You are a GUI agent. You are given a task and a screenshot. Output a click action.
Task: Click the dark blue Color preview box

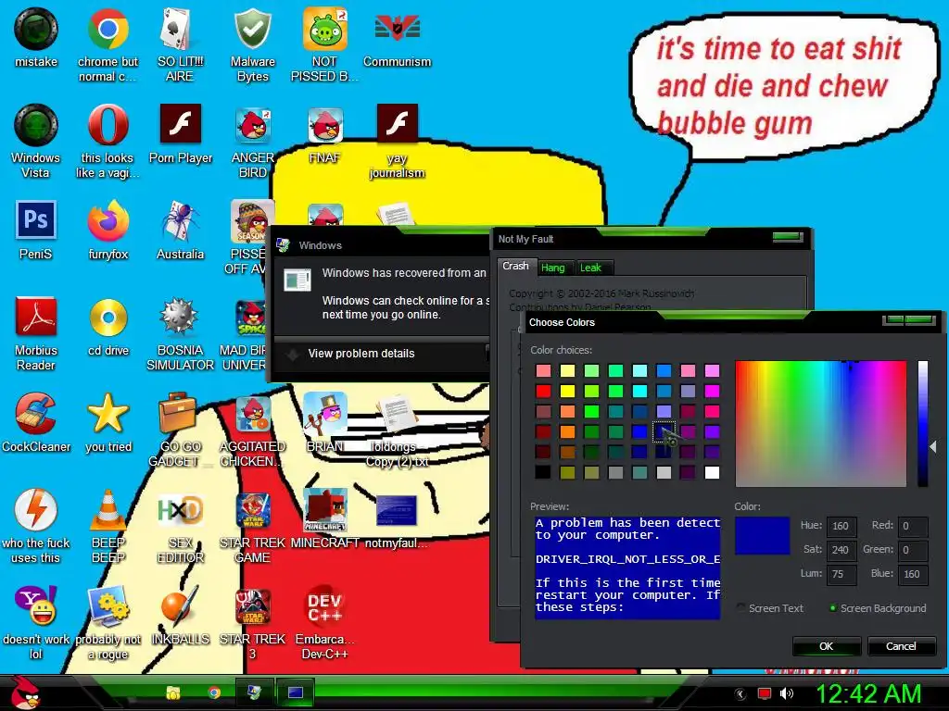point(762,536)
